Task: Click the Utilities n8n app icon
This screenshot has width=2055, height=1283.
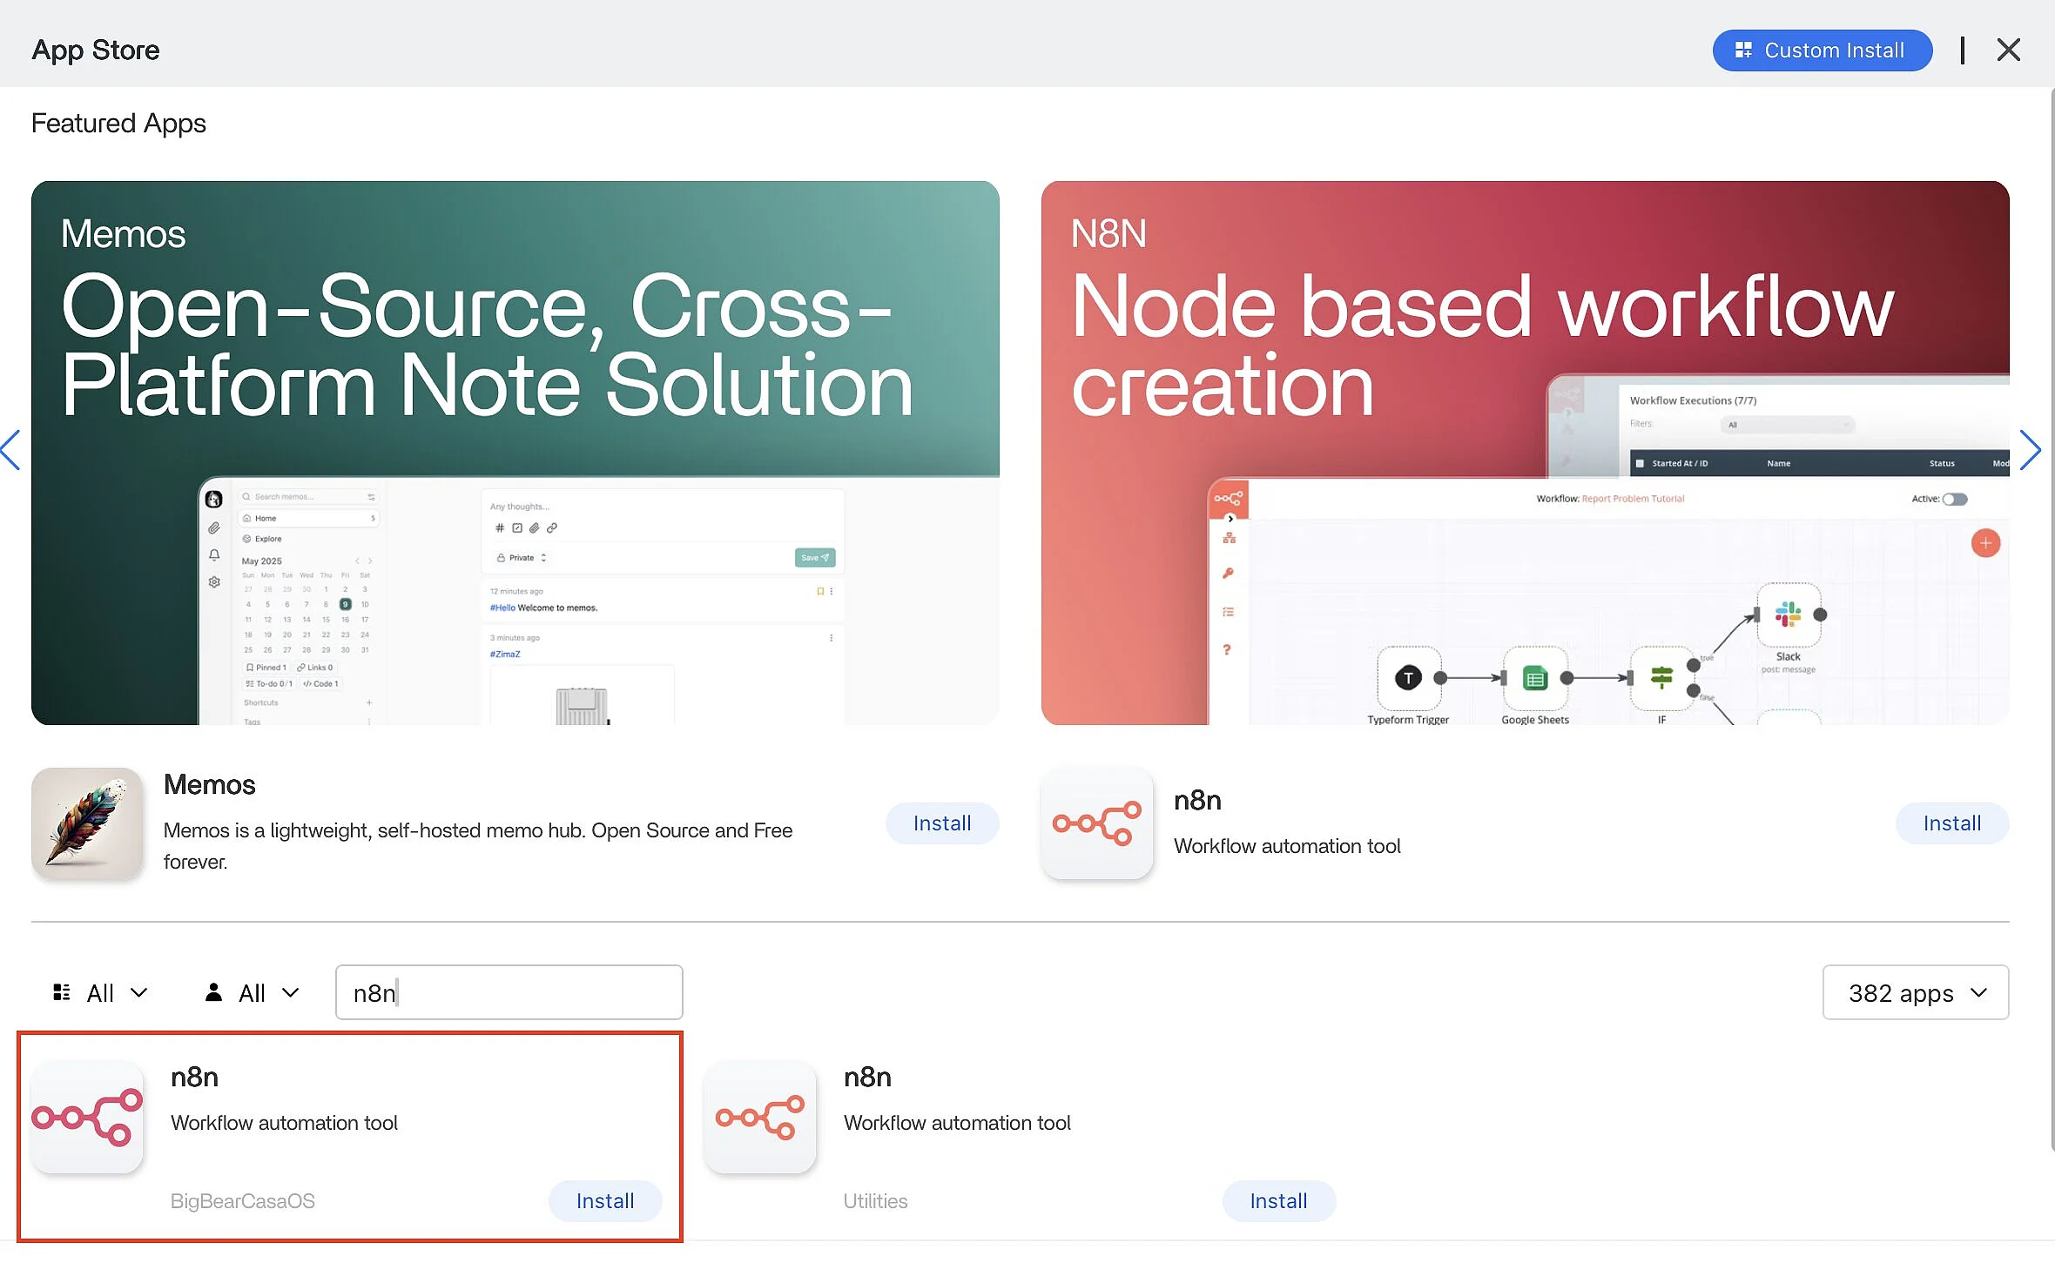Action: (760, 1117)
